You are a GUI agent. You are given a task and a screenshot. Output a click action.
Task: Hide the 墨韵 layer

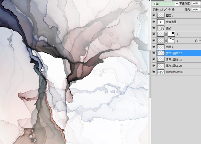pos(154,28)
